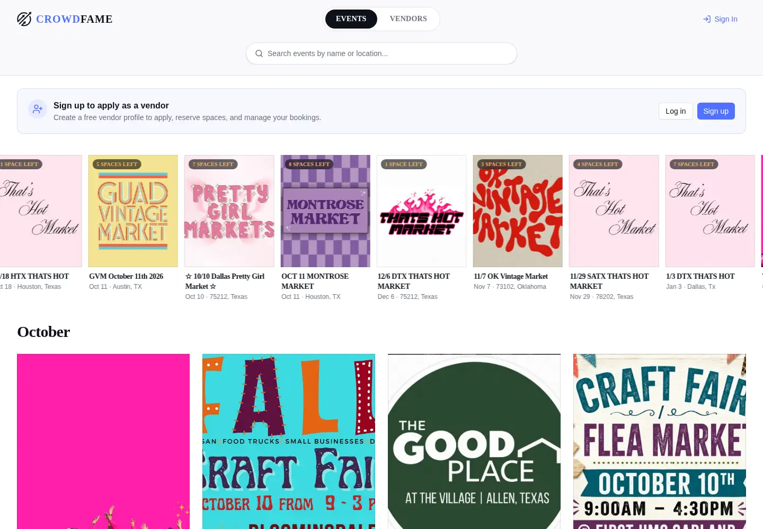Screen dimensions: 763x529
Task: Open the HTX Thats Hot Market poster
Action: click(x=41, y=211)
